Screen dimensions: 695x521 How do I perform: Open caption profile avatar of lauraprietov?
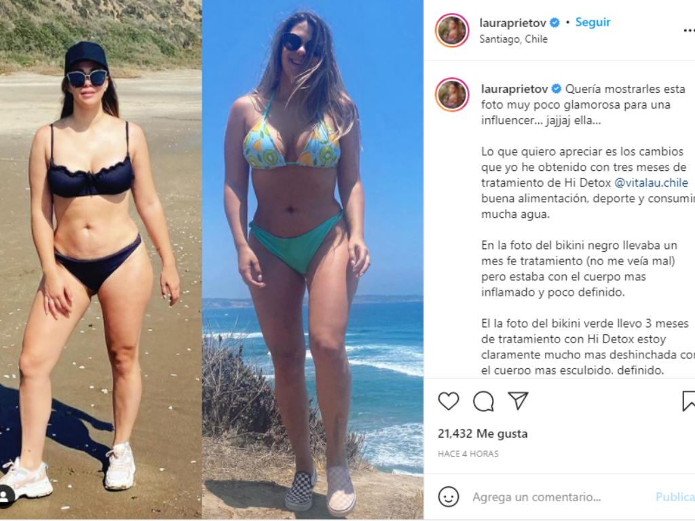pyautogui.click(x=451, y=95)
